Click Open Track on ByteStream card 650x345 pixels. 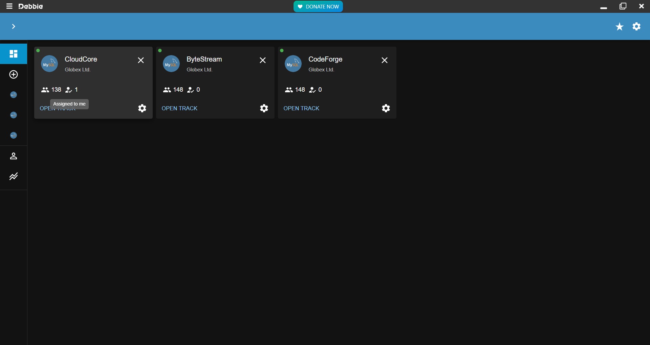(179, 108)
